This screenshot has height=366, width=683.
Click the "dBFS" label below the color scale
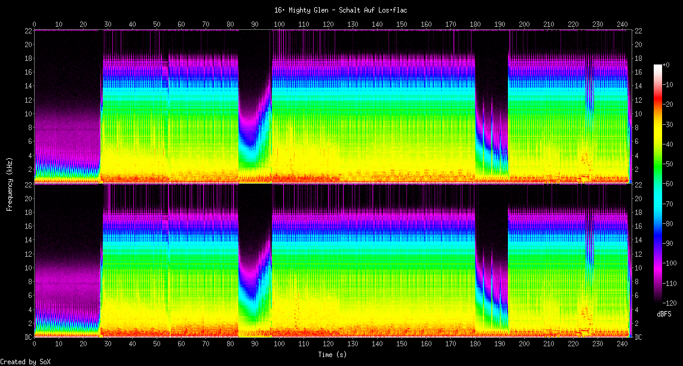(x=664, y=313)
